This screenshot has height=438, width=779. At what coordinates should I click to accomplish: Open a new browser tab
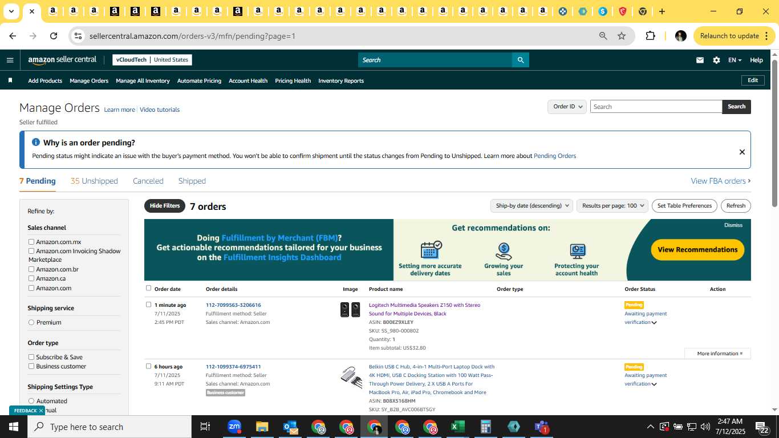click(x=662, y=11)
